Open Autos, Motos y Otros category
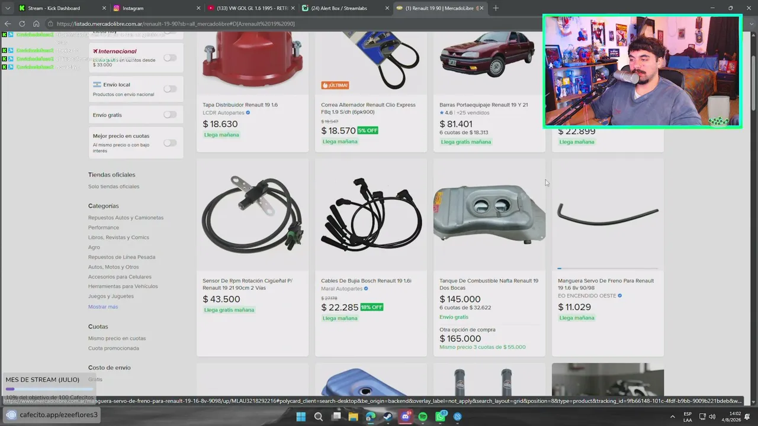 [x=114, y=267]
